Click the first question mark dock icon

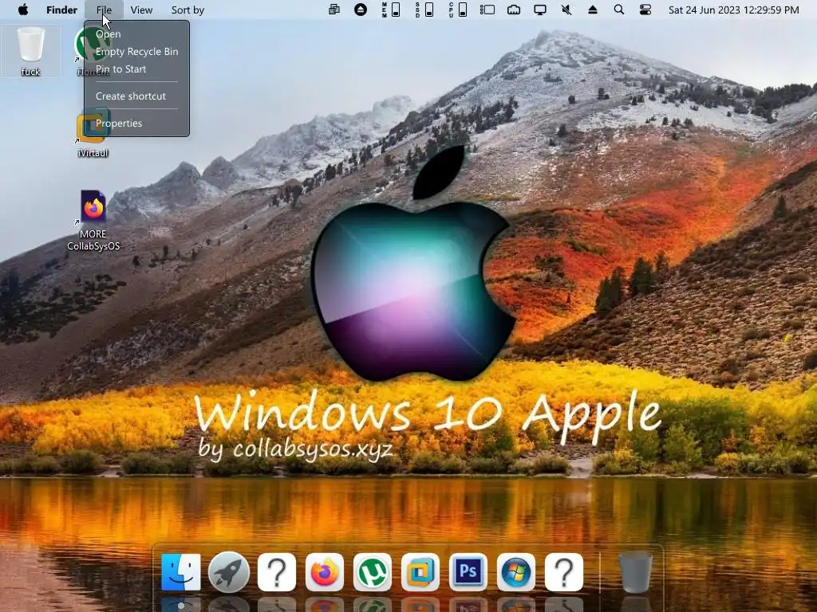click(277, 572)
